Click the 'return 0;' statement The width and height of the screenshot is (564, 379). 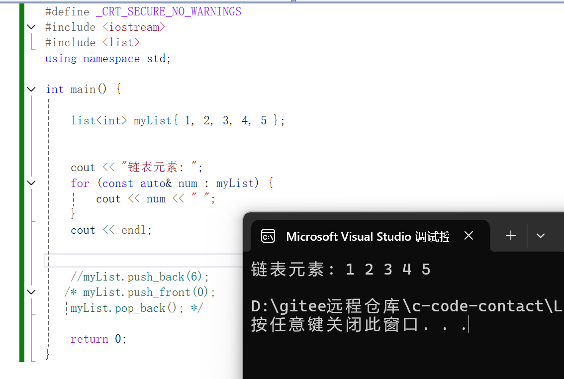[98, 339]
